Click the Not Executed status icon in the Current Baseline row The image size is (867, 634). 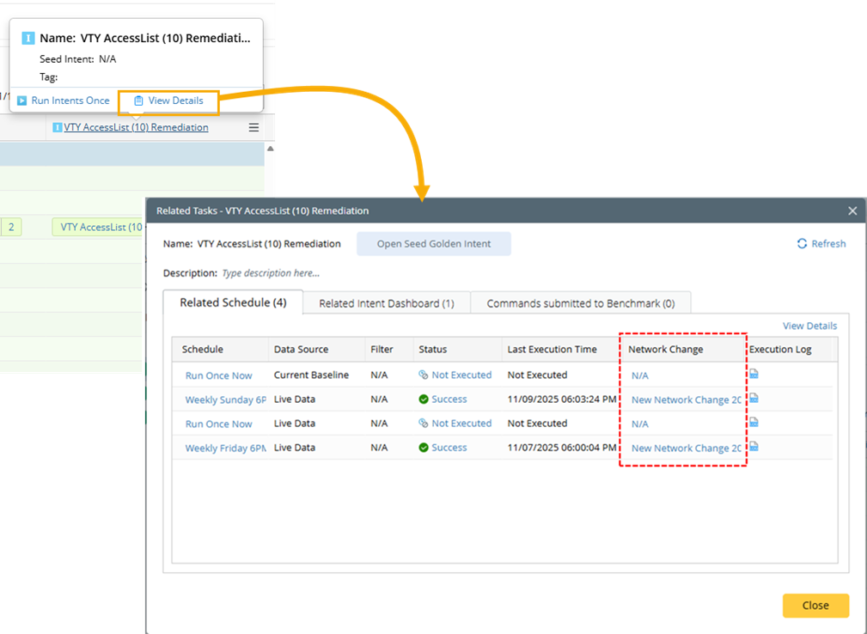(x=424, y=375)
